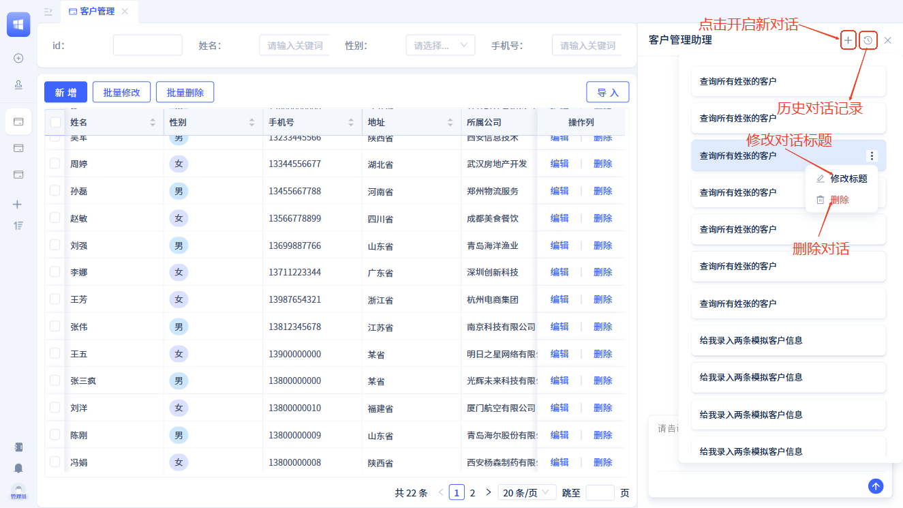Check the row checkbox for 刘强
Viewport: 903px width, 508px height.
click(x=55, y=245)
